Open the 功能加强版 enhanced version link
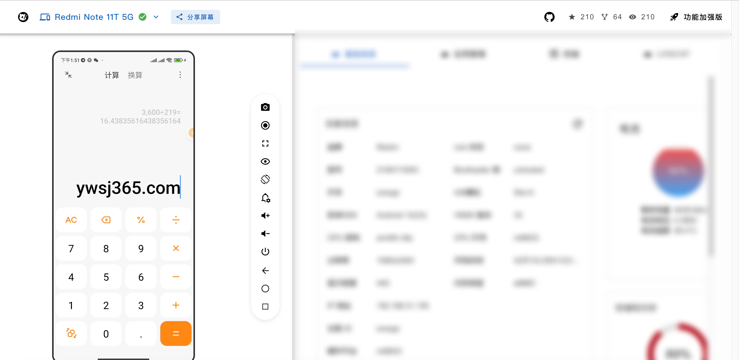 696,17
